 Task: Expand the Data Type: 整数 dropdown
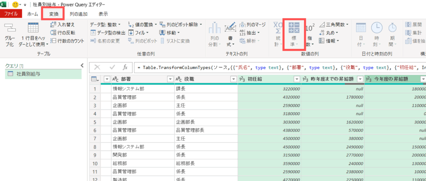[107, 24]
